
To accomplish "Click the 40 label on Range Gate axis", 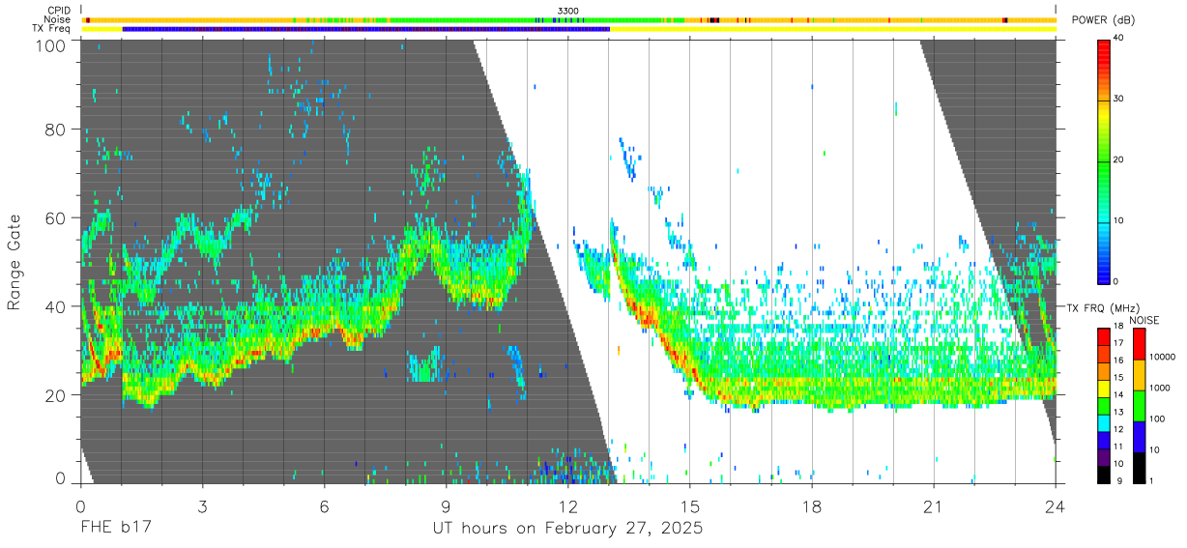I will coord(57,306).
